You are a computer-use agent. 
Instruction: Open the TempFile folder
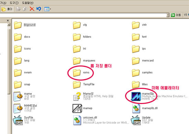click(84, 84)
